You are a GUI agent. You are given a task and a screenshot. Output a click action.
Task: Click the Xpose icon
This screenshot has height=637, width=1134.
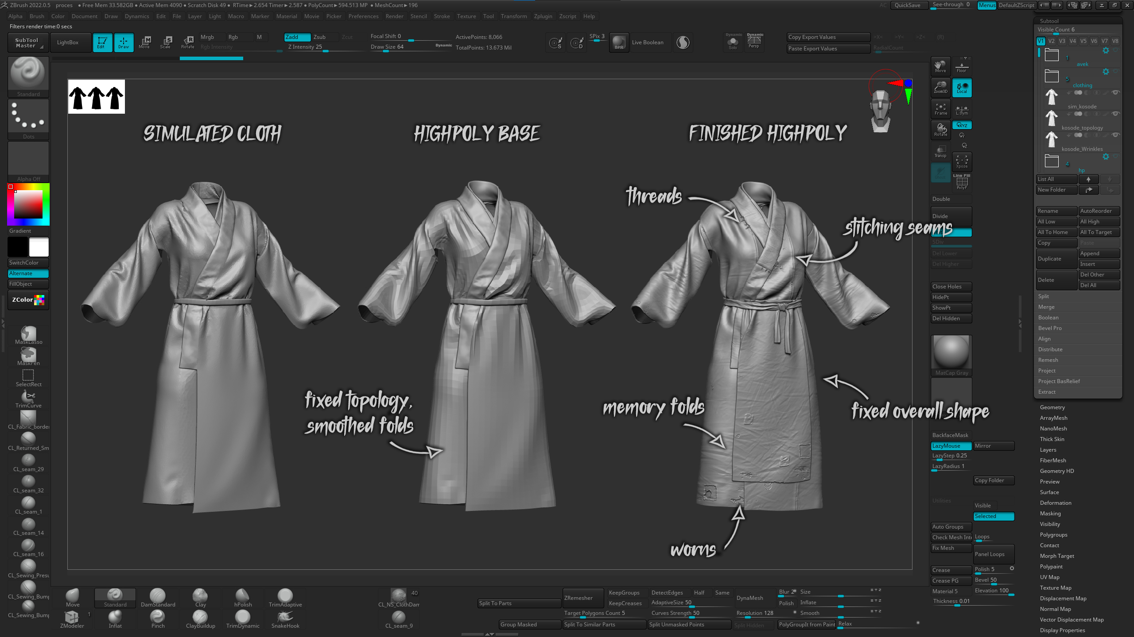click(x=962, y=161)
